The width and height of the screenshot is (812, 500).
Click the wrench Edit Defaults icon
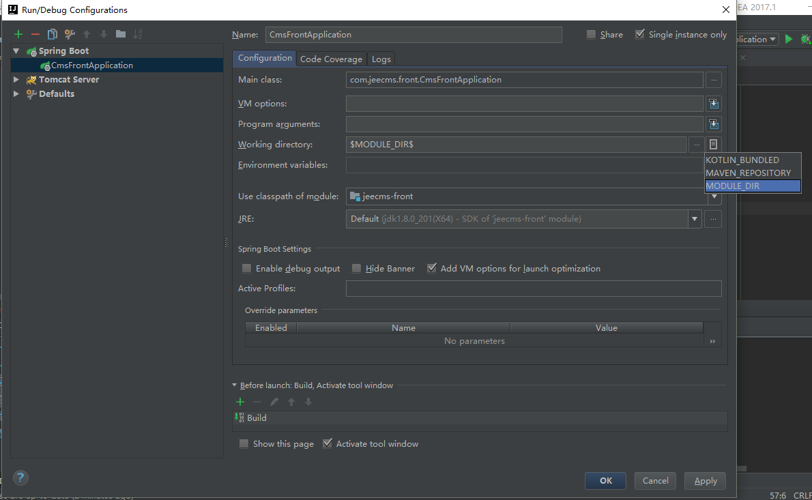pos(69,34)
